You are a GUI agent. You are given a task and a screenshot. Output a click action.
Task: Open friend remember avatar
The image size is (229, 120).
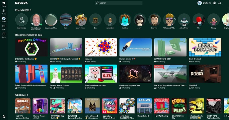pyautogui.click(x=110, y=20)
